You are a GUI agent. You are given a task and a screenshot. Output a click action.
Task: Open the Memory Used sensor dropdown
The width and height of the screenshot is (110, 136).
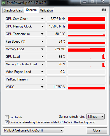tap(42, 49)
